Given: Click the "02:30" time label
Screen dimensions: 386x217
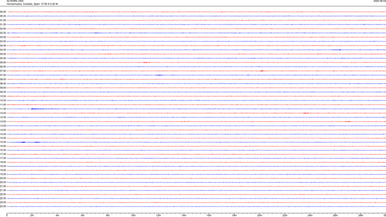Looking at the screenshot, I should pyautogui.click(x=3, y=33).
